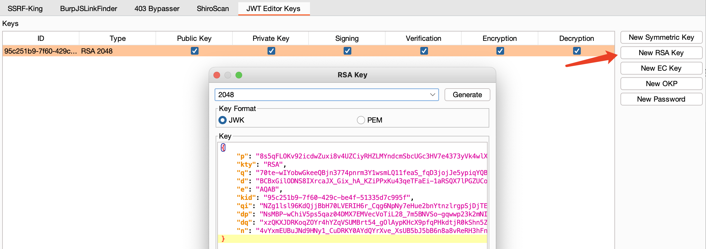
Task: Toggle the Public Key checkbox
Action: [194, 51]
